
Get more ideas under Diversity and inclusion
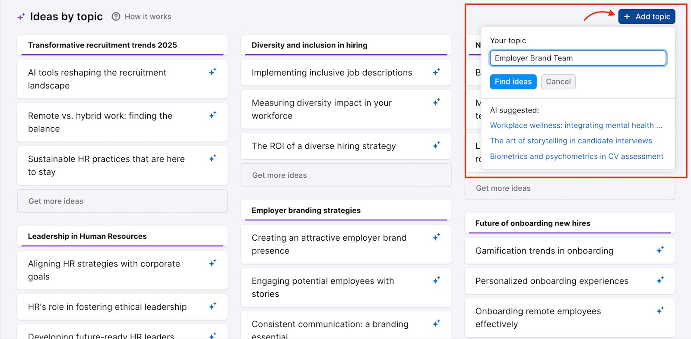pyautogui.click(x=345, y=176)
